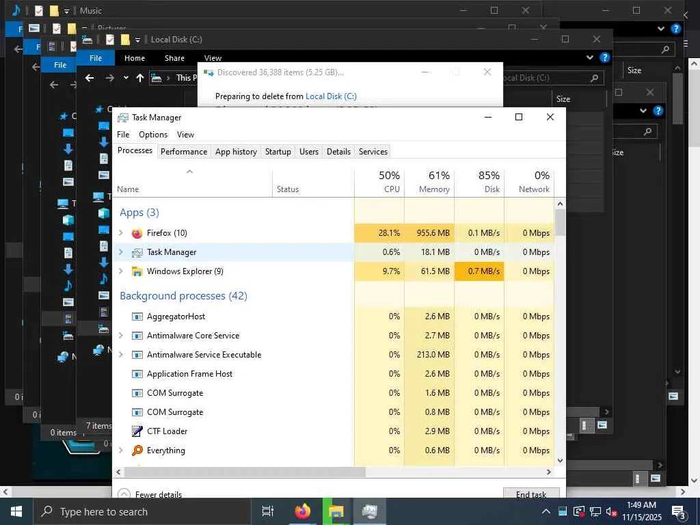Open Task View on the taskbar

click(268, 511)
